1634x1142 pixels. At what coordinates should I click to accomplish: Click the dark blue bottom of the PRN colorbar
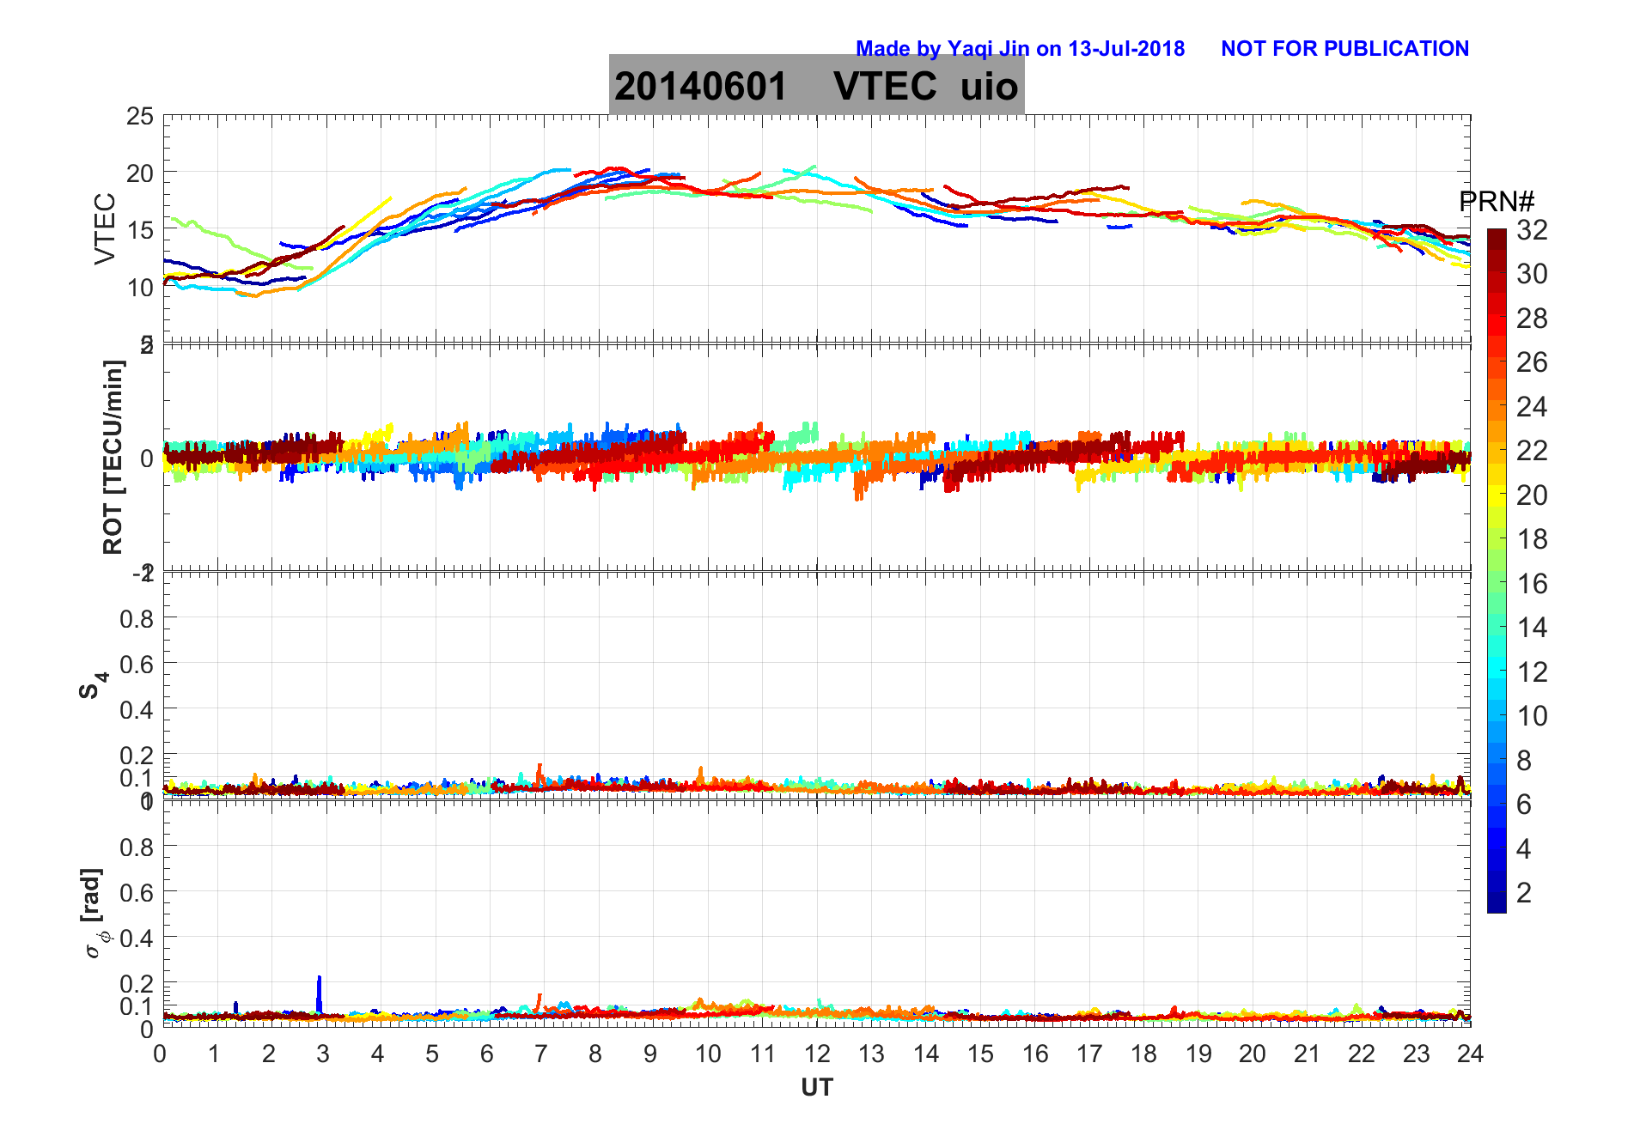[x=1497, y=904]
